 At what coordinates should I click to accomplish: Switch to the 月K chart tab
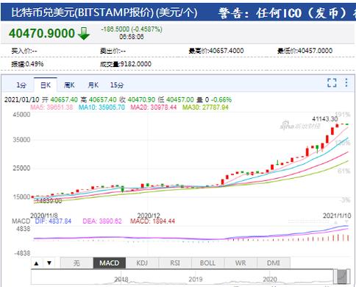click(93, 85)
